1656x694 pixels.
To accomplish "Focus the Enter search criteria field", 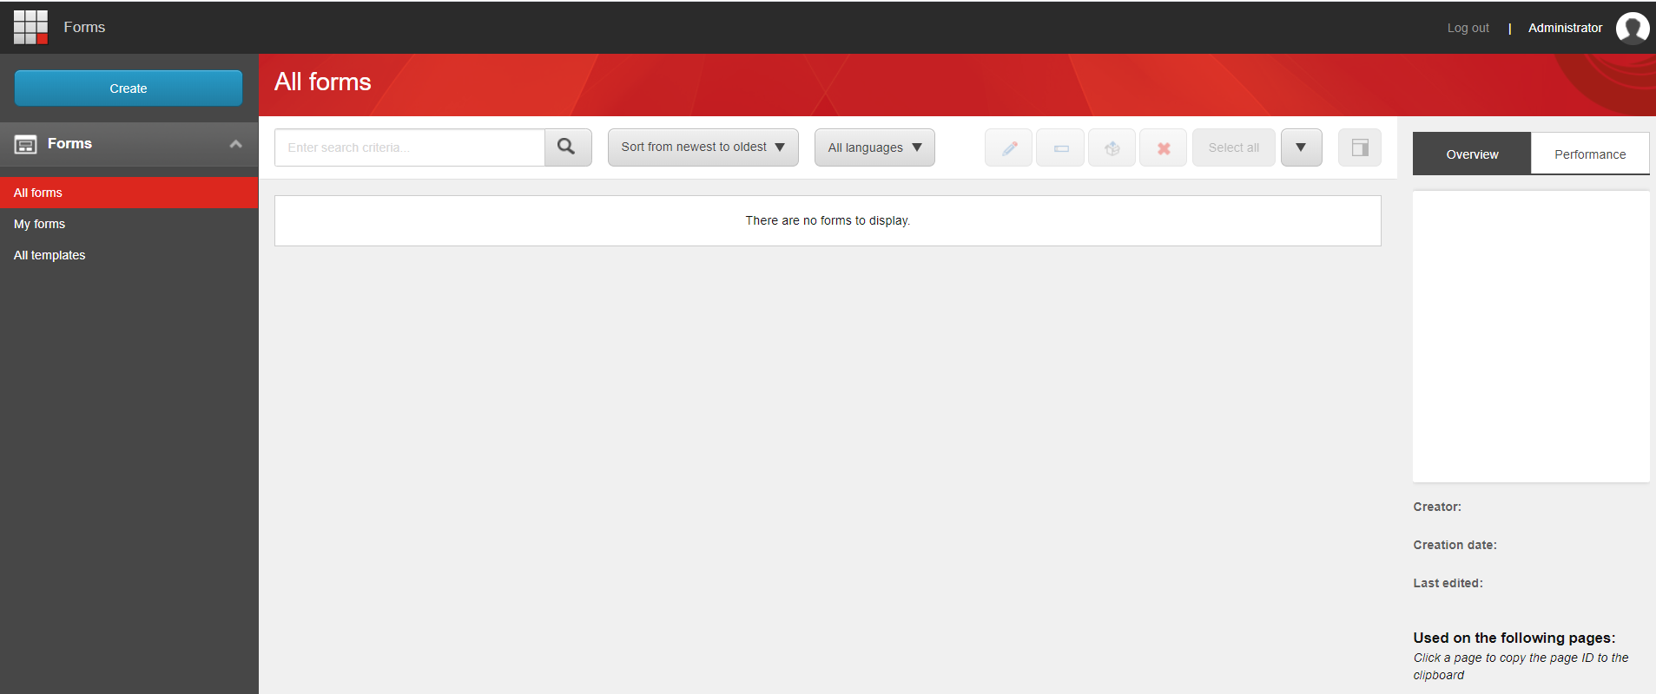I will click(410, 147).
